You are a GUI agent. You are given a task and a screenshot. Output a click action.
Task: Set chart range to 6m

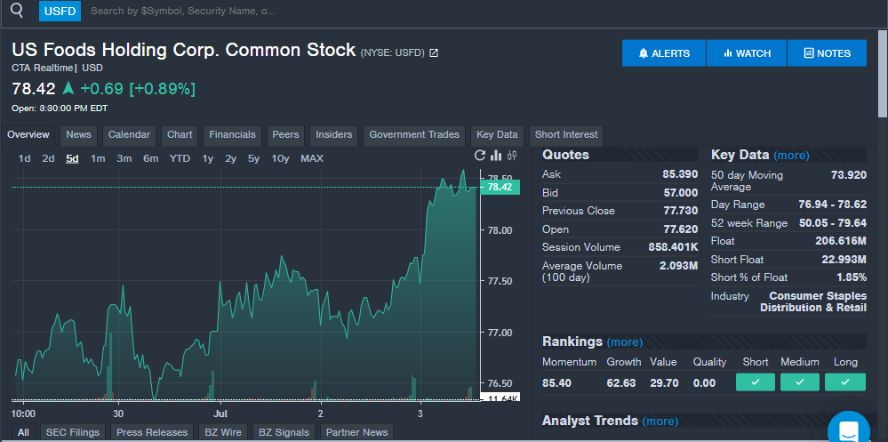pyautogui.click(x=150, y=158)
